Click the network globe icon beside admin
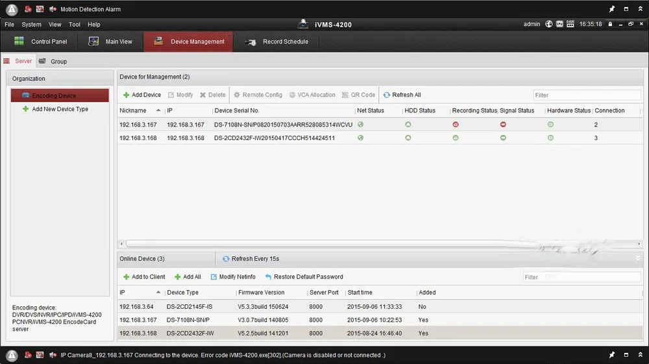This screenshot has width=649, height=364. pyautogui.click(x=548, y=24)
